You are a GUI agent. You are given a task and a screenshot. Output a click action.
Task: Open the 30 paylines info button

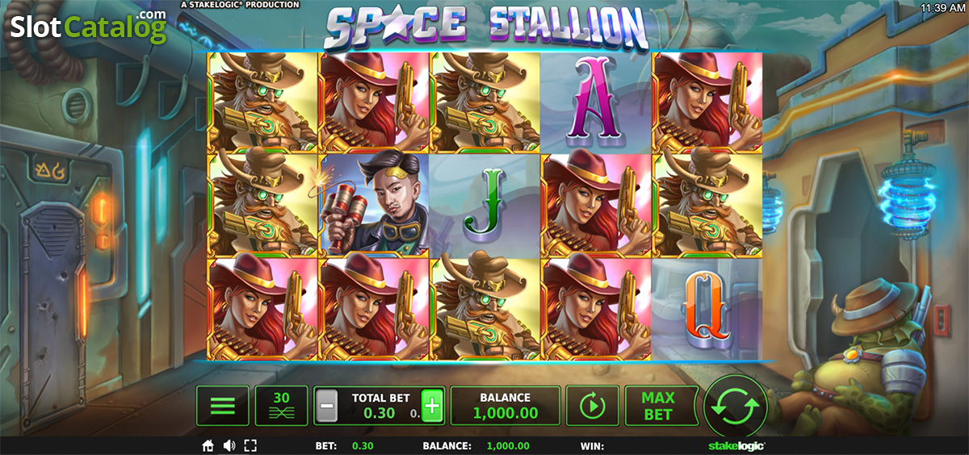(x=281, y=406)
